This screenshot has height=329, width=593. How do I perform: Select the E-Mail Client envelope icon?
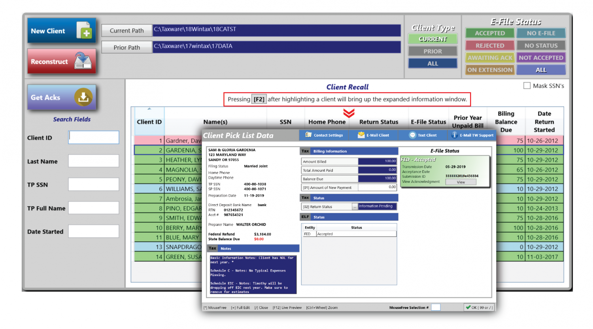pos(361,135)
